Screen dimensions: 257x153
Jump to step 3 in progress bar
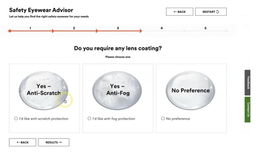tap(118, 28)
